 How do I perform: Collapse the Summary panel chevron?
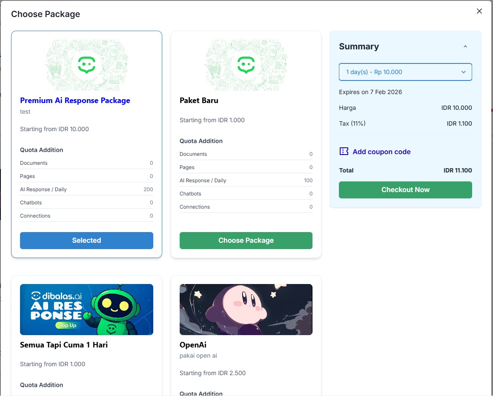coord(465,47)
